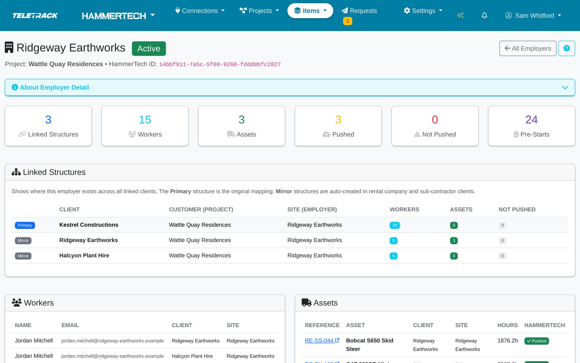Click the building icon beside Ridgeway Earthworks
Image resolution: width=580 pixels, height=363 pixels.
(9, 47)
